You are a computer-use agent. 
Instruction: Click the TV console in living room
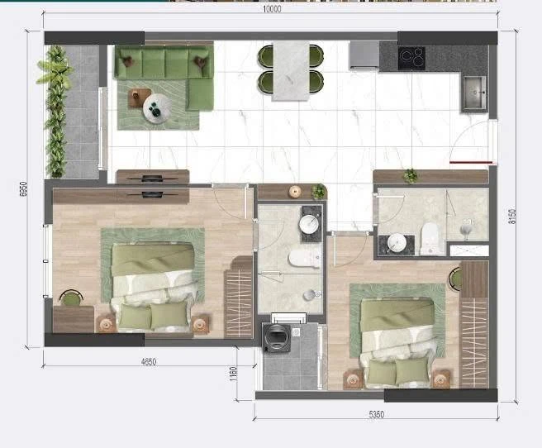(152, 177)
